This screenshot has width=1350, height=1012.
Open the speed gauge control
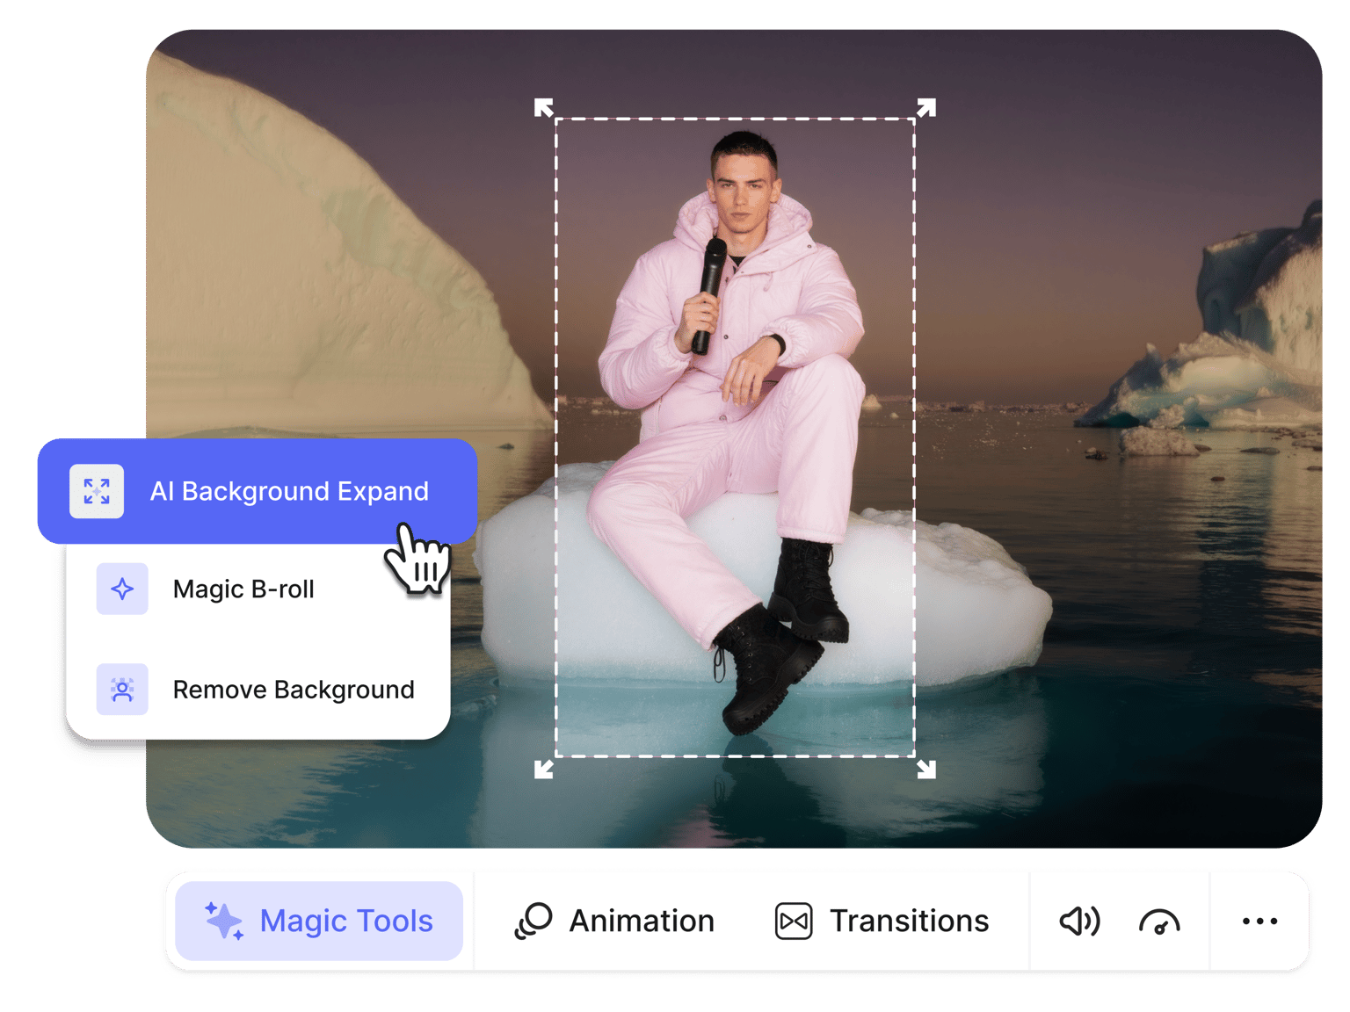[1159, 922]
